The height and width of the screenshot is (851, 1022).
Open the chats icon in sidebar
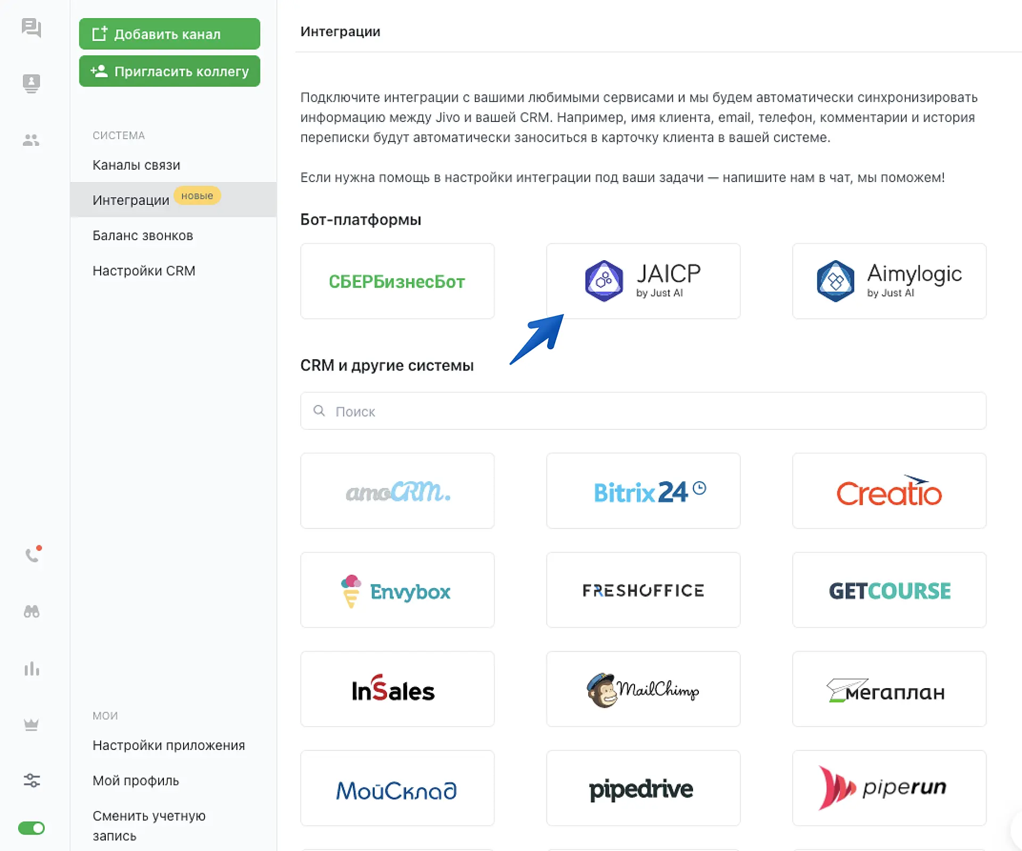31,28
